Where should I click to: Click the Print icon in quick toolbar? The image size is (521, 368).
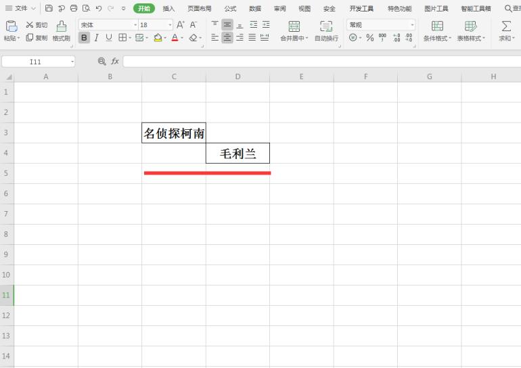point(74,8)
